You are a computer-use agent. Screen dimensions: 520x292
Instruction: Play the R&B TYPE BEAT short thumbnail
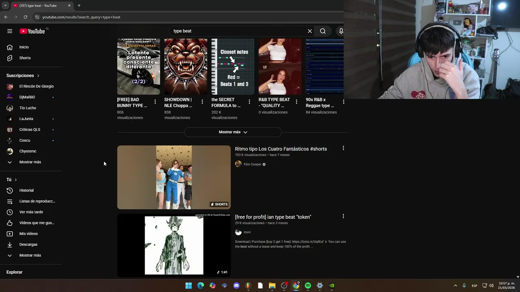coord(280,67)
